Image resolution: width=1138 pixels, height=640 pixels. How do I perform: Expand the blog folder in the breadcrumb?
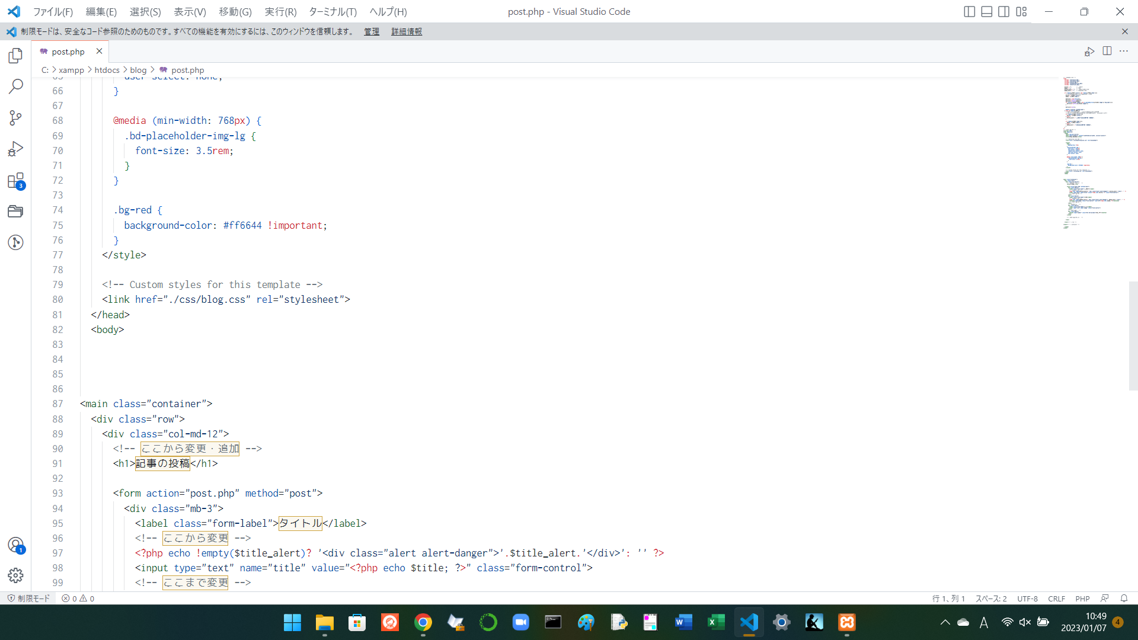[138, 70]
